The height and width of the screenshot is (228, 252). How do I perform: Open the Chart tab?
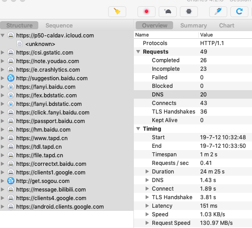tap(227, 25)
